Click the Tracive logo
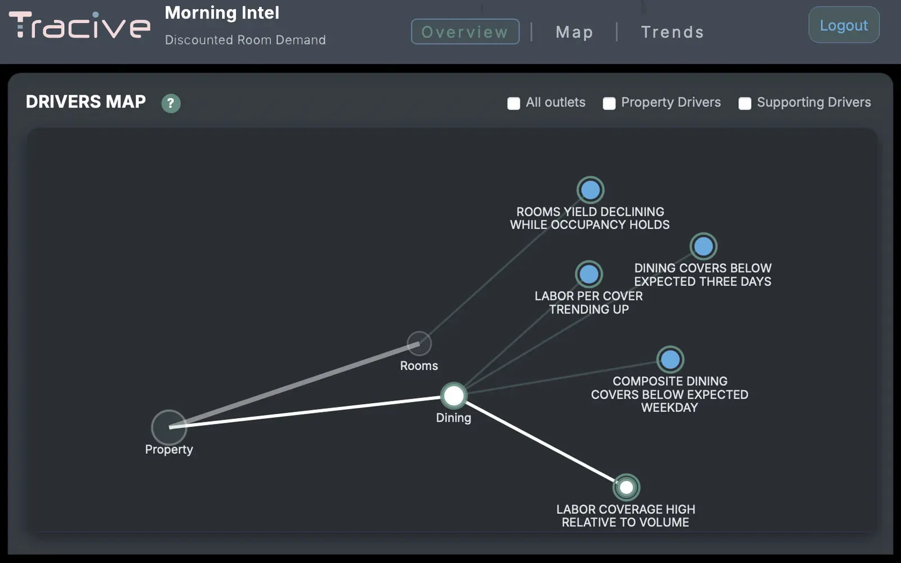This screenshot has width=901, height=563. pyautogui.click(x=79, y=25)
